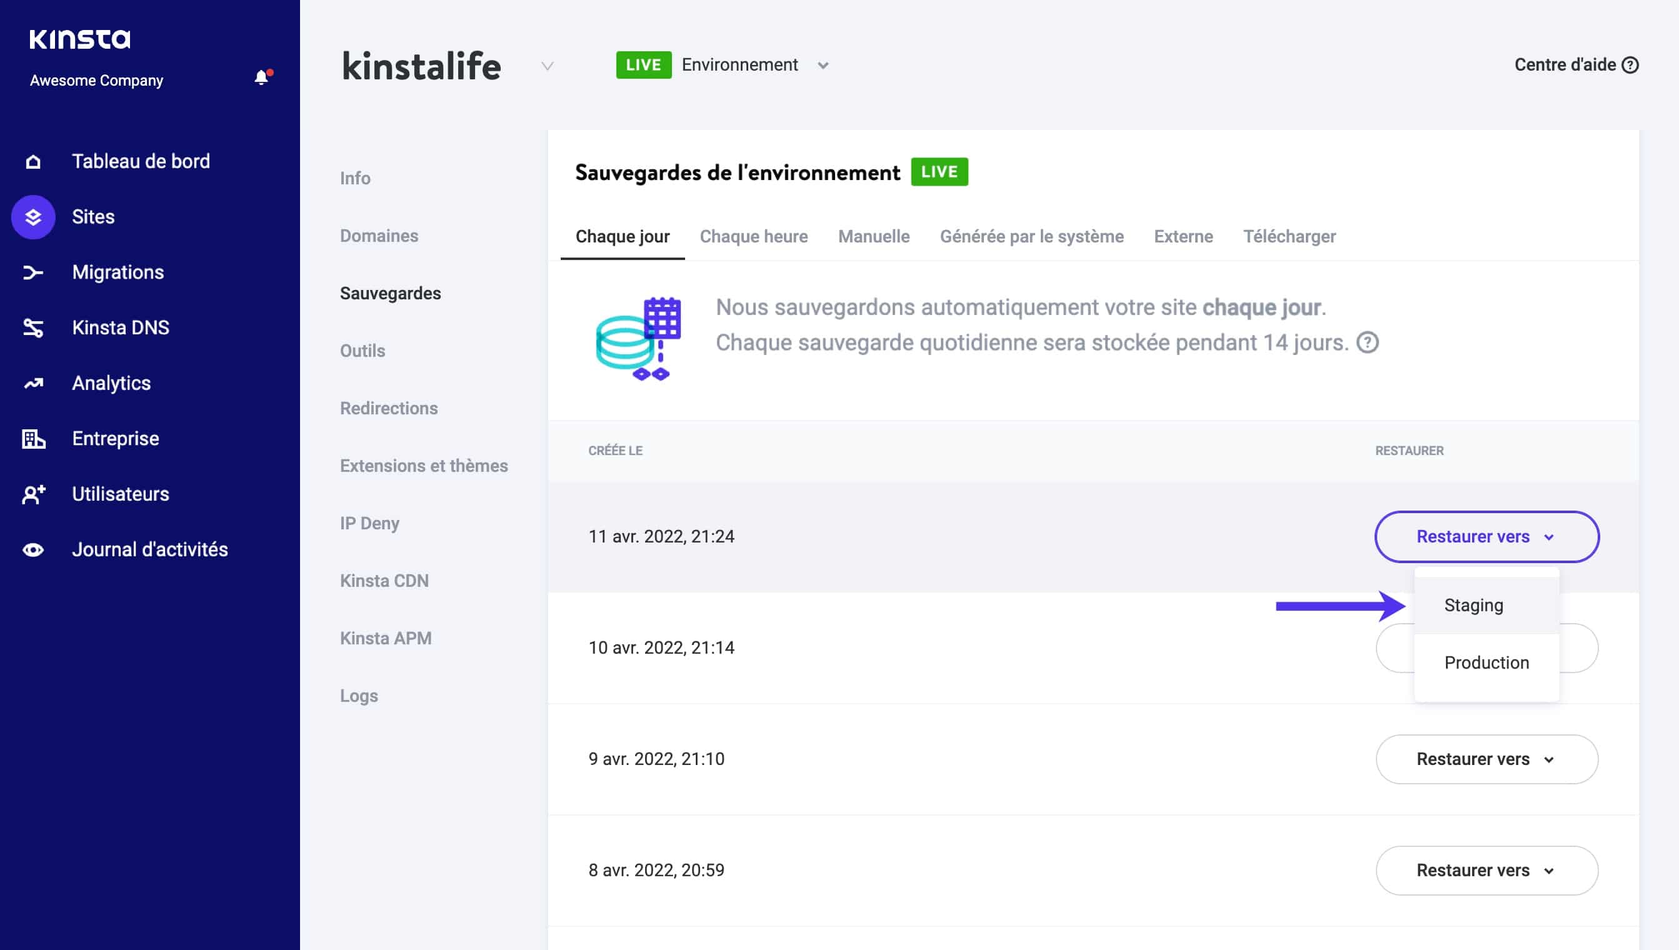Open the Tableau de bord home icon
1679x950 pixels.
(x=33, y=161)
